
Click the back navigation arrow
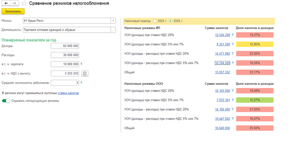[5, 3]
